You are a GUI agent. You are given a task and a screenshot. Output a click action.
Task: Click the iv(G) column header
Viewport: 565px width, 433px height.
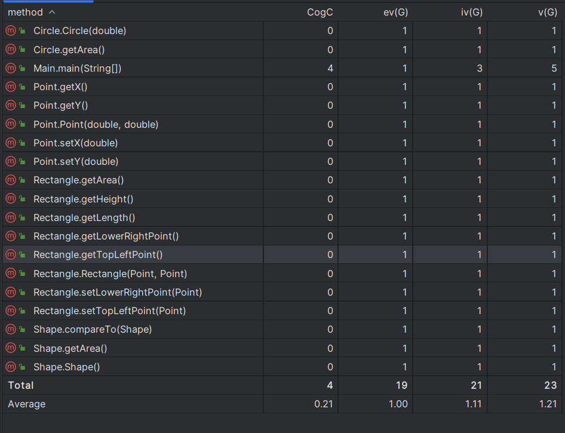(x=470, y=12)
